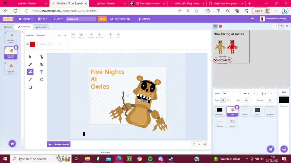This screenshot has height=163, width=291.
Task: Click See Project Page button
Action: tap(121, 19)
